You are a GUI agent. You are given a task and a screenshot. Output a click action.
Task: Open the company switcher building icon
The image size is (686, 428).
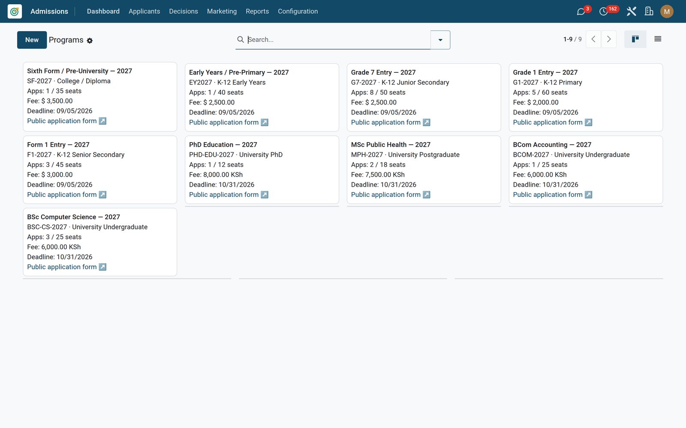coord(649,12)
